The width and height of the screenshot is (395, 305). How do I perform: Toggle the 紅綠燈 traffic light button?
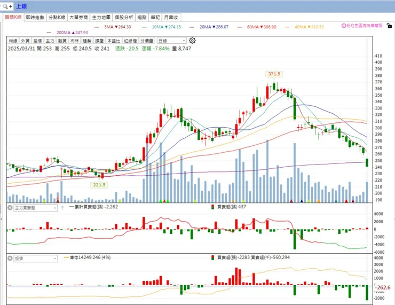[x=130, y=41]
